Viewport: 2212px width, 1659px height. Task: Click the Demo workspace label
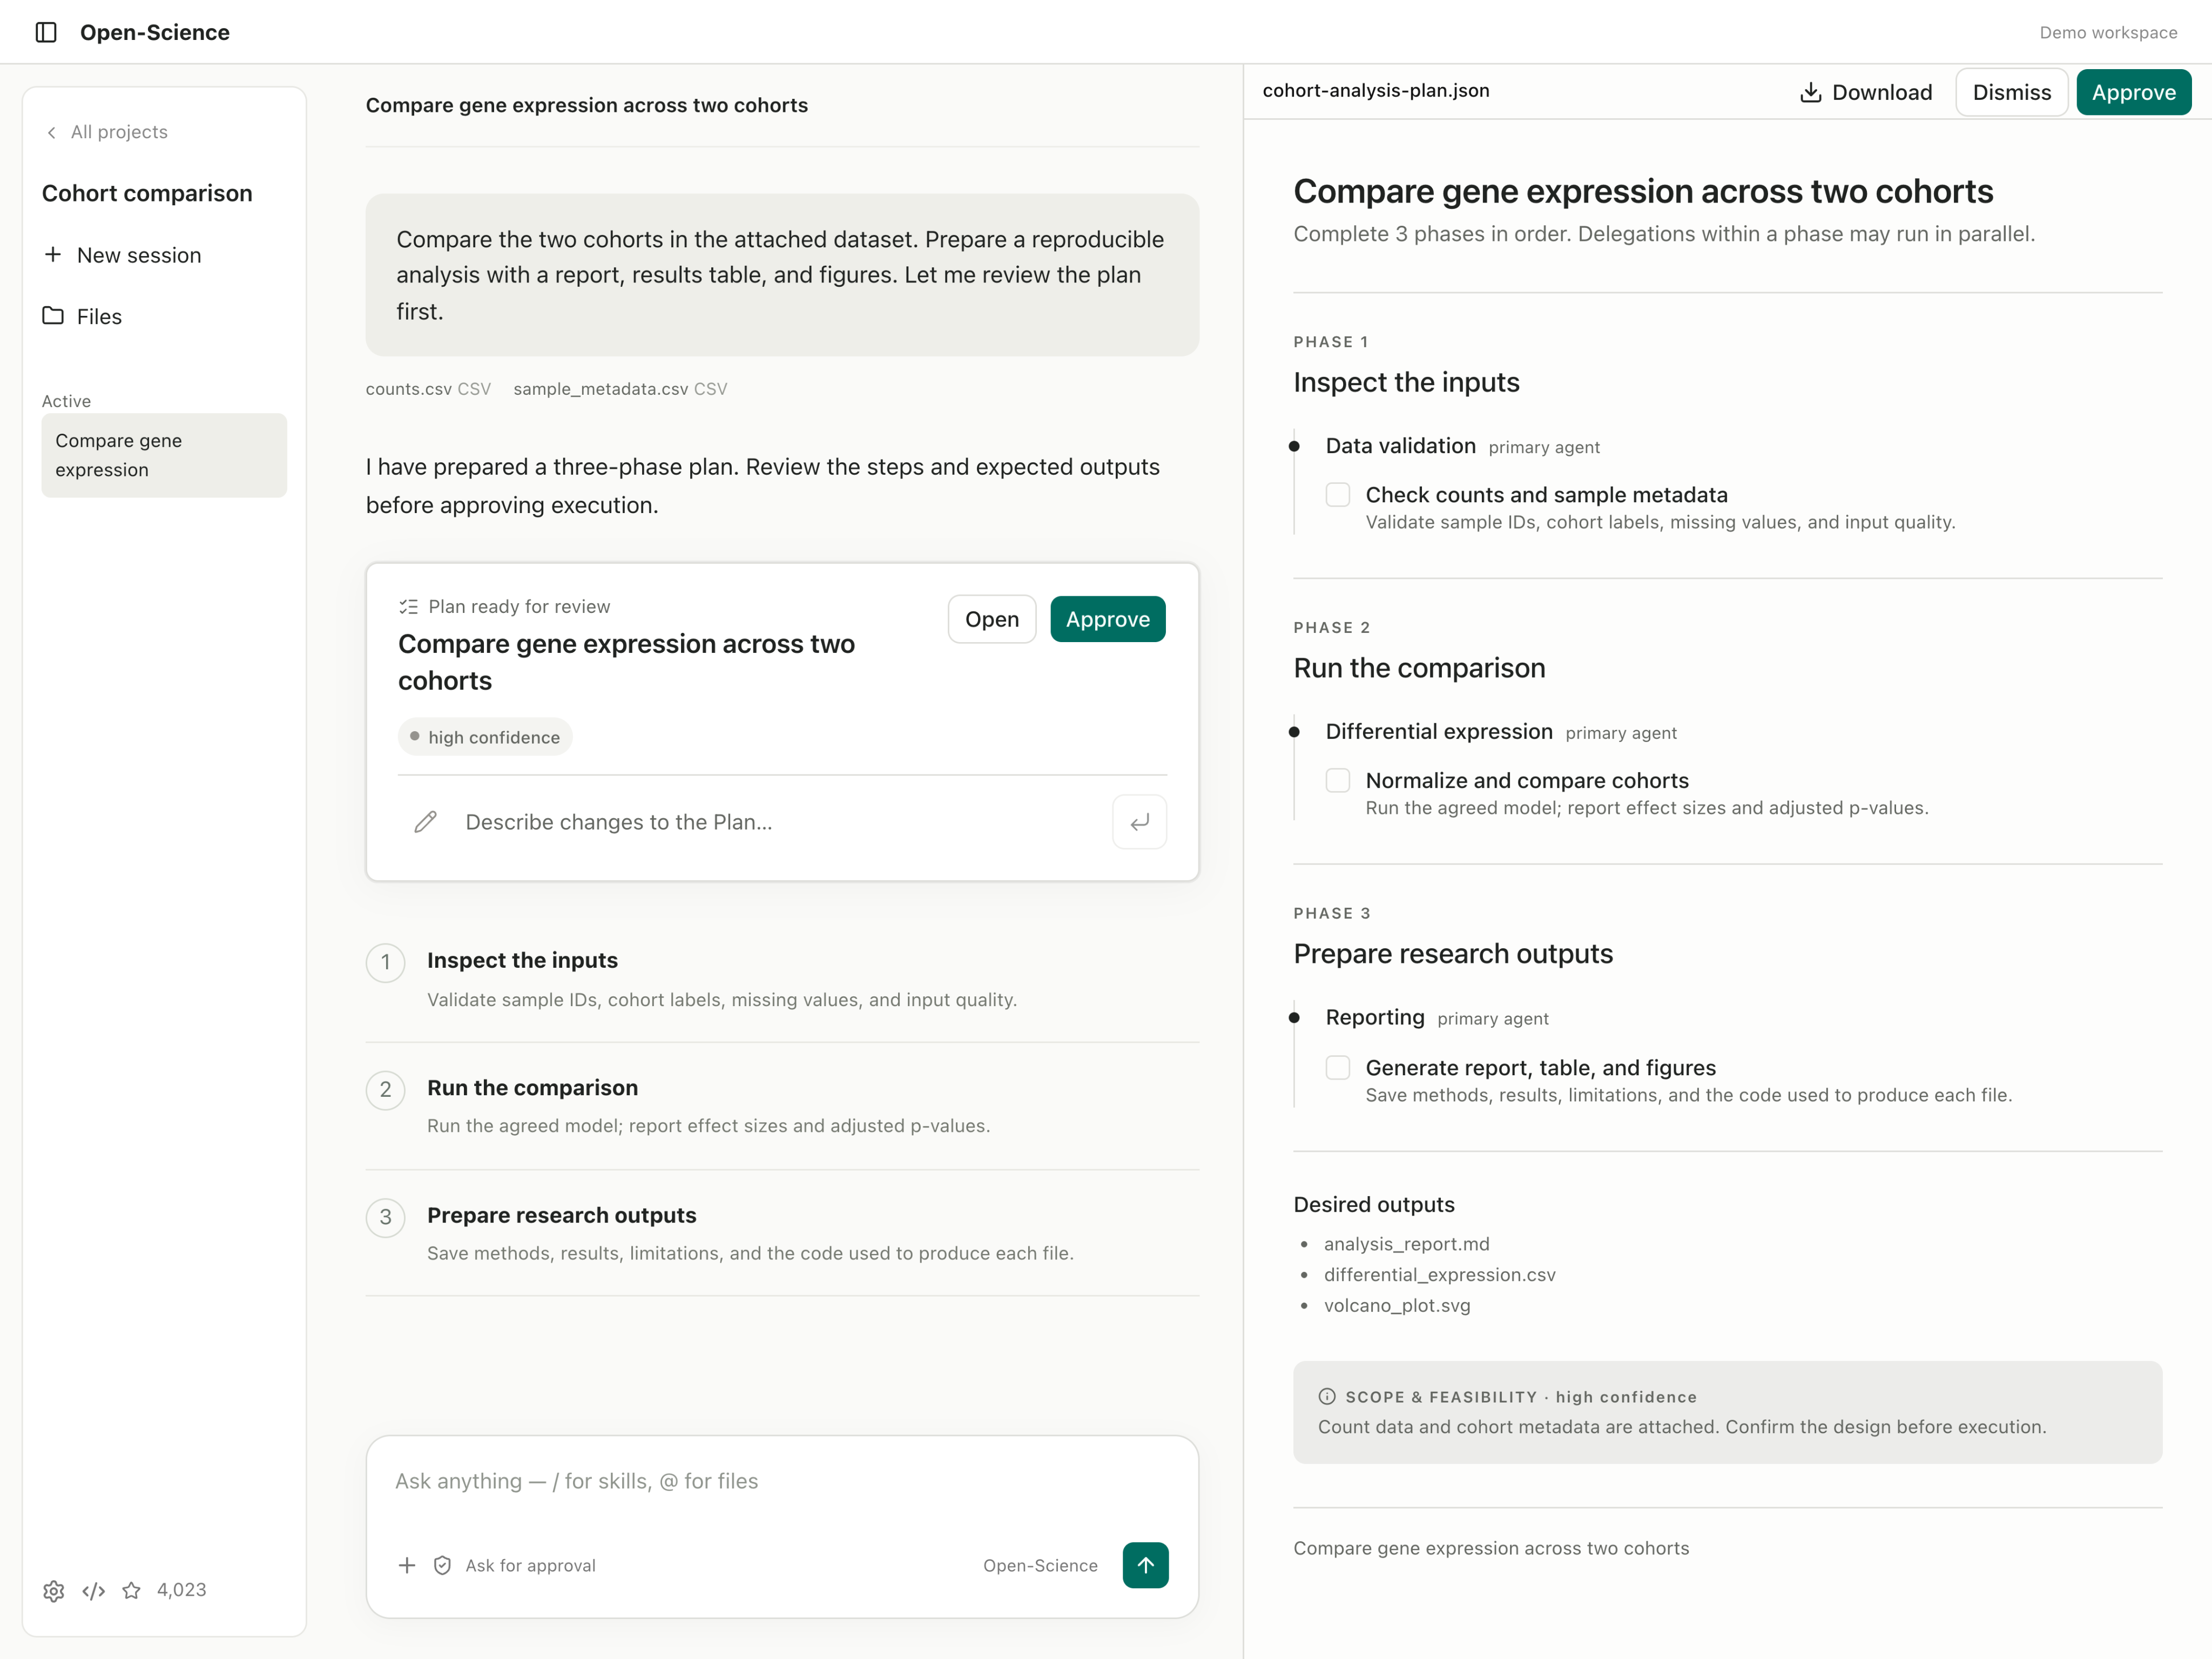[x=2108, y=33]
